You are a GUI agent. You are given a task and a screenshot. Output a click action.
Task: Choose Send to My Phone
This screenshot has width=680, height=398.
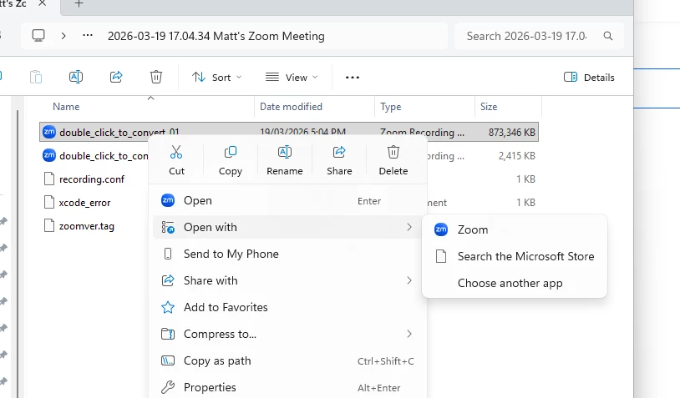(287, 254)
